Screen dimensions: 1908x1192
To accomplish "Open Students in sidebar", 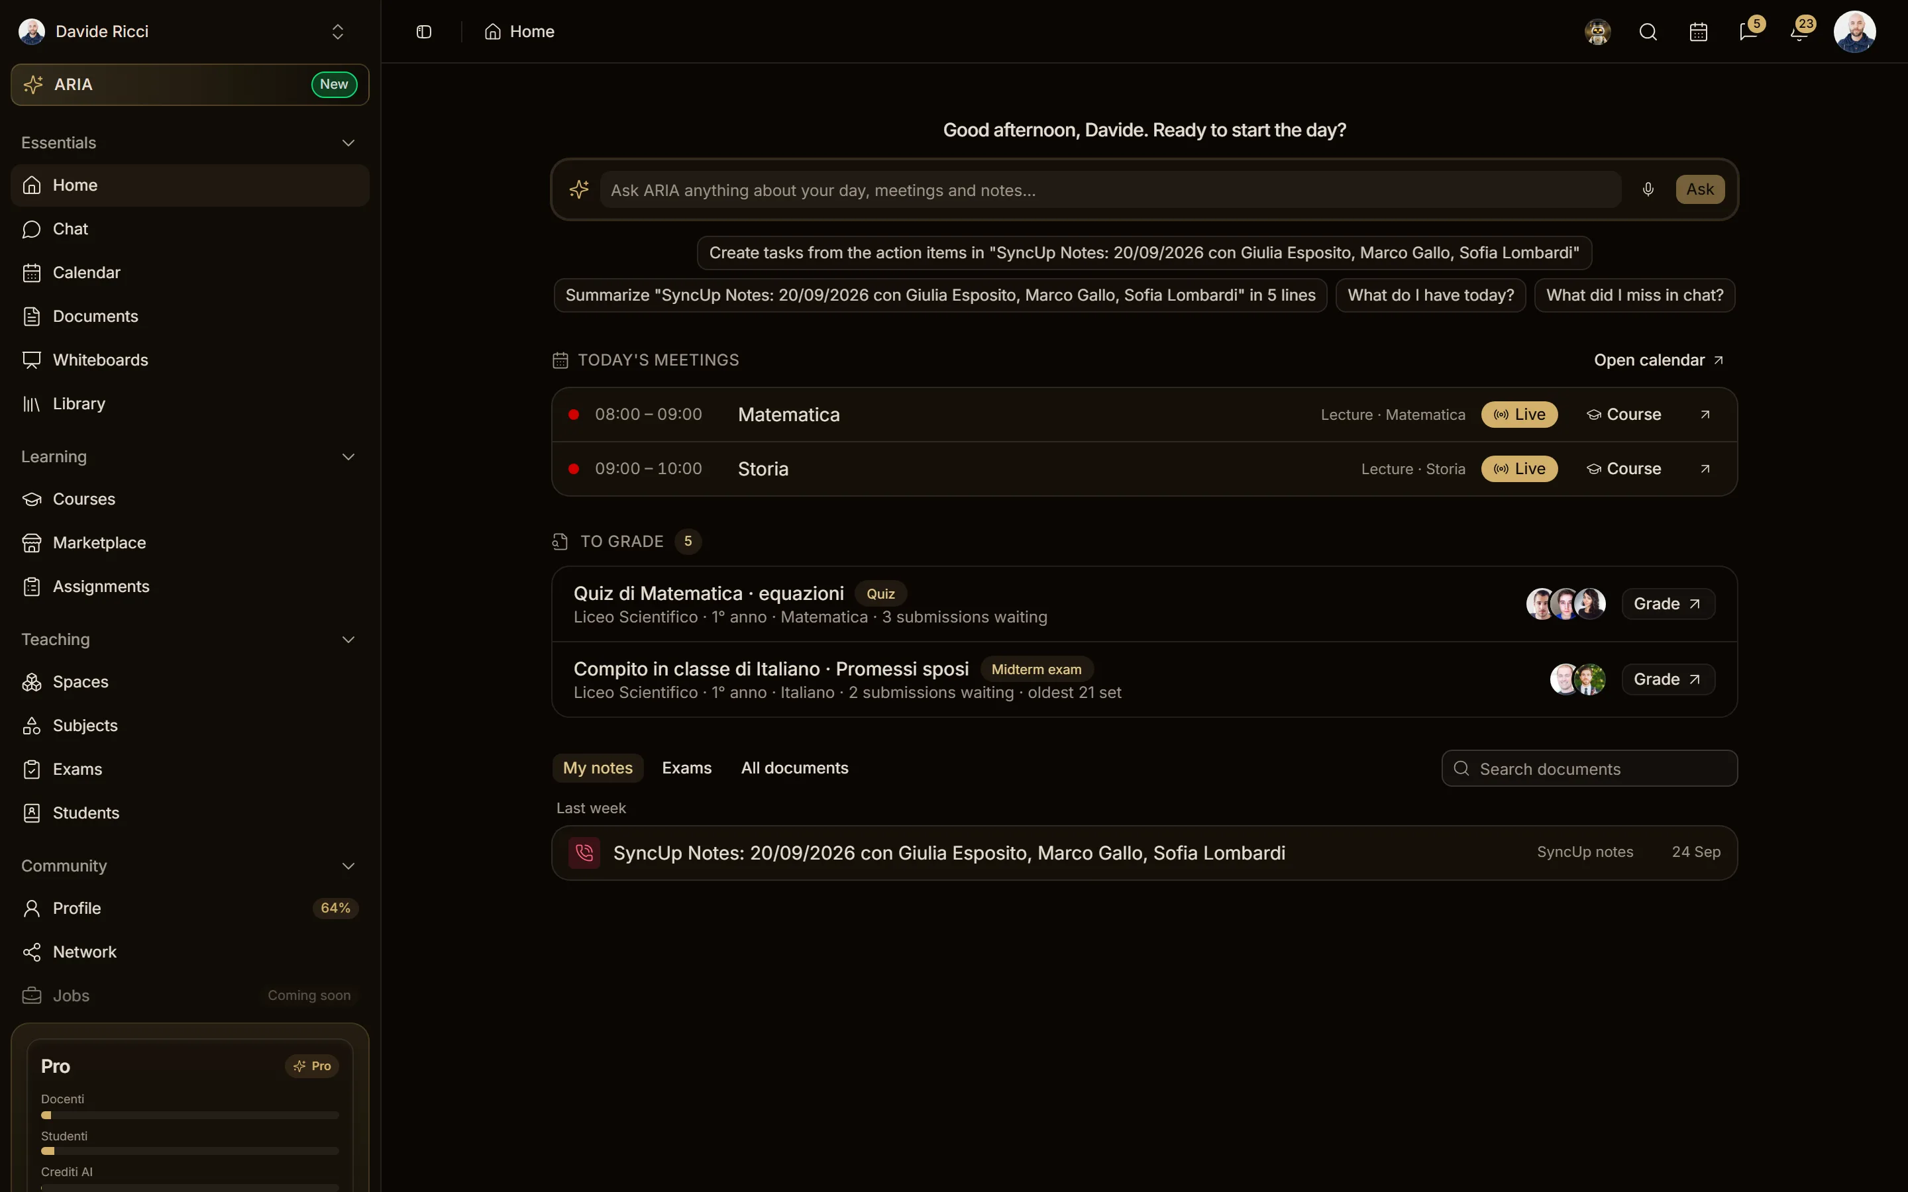I will pos(190,813).
